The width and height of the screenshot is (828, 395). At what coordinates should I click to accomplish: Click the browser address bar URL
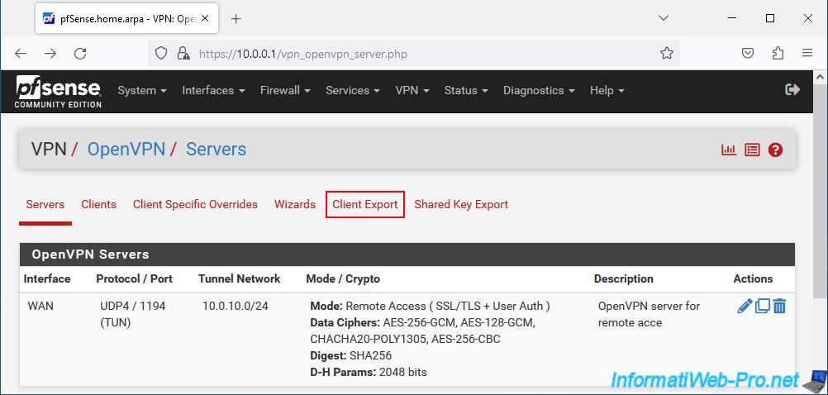coord(303,54)
